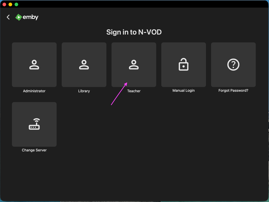Click the Change Server label
269x202 pixels.
coord(34,150)
